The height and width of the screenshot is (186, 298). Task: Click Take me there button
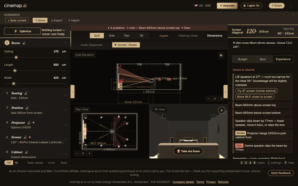[188, 151]
